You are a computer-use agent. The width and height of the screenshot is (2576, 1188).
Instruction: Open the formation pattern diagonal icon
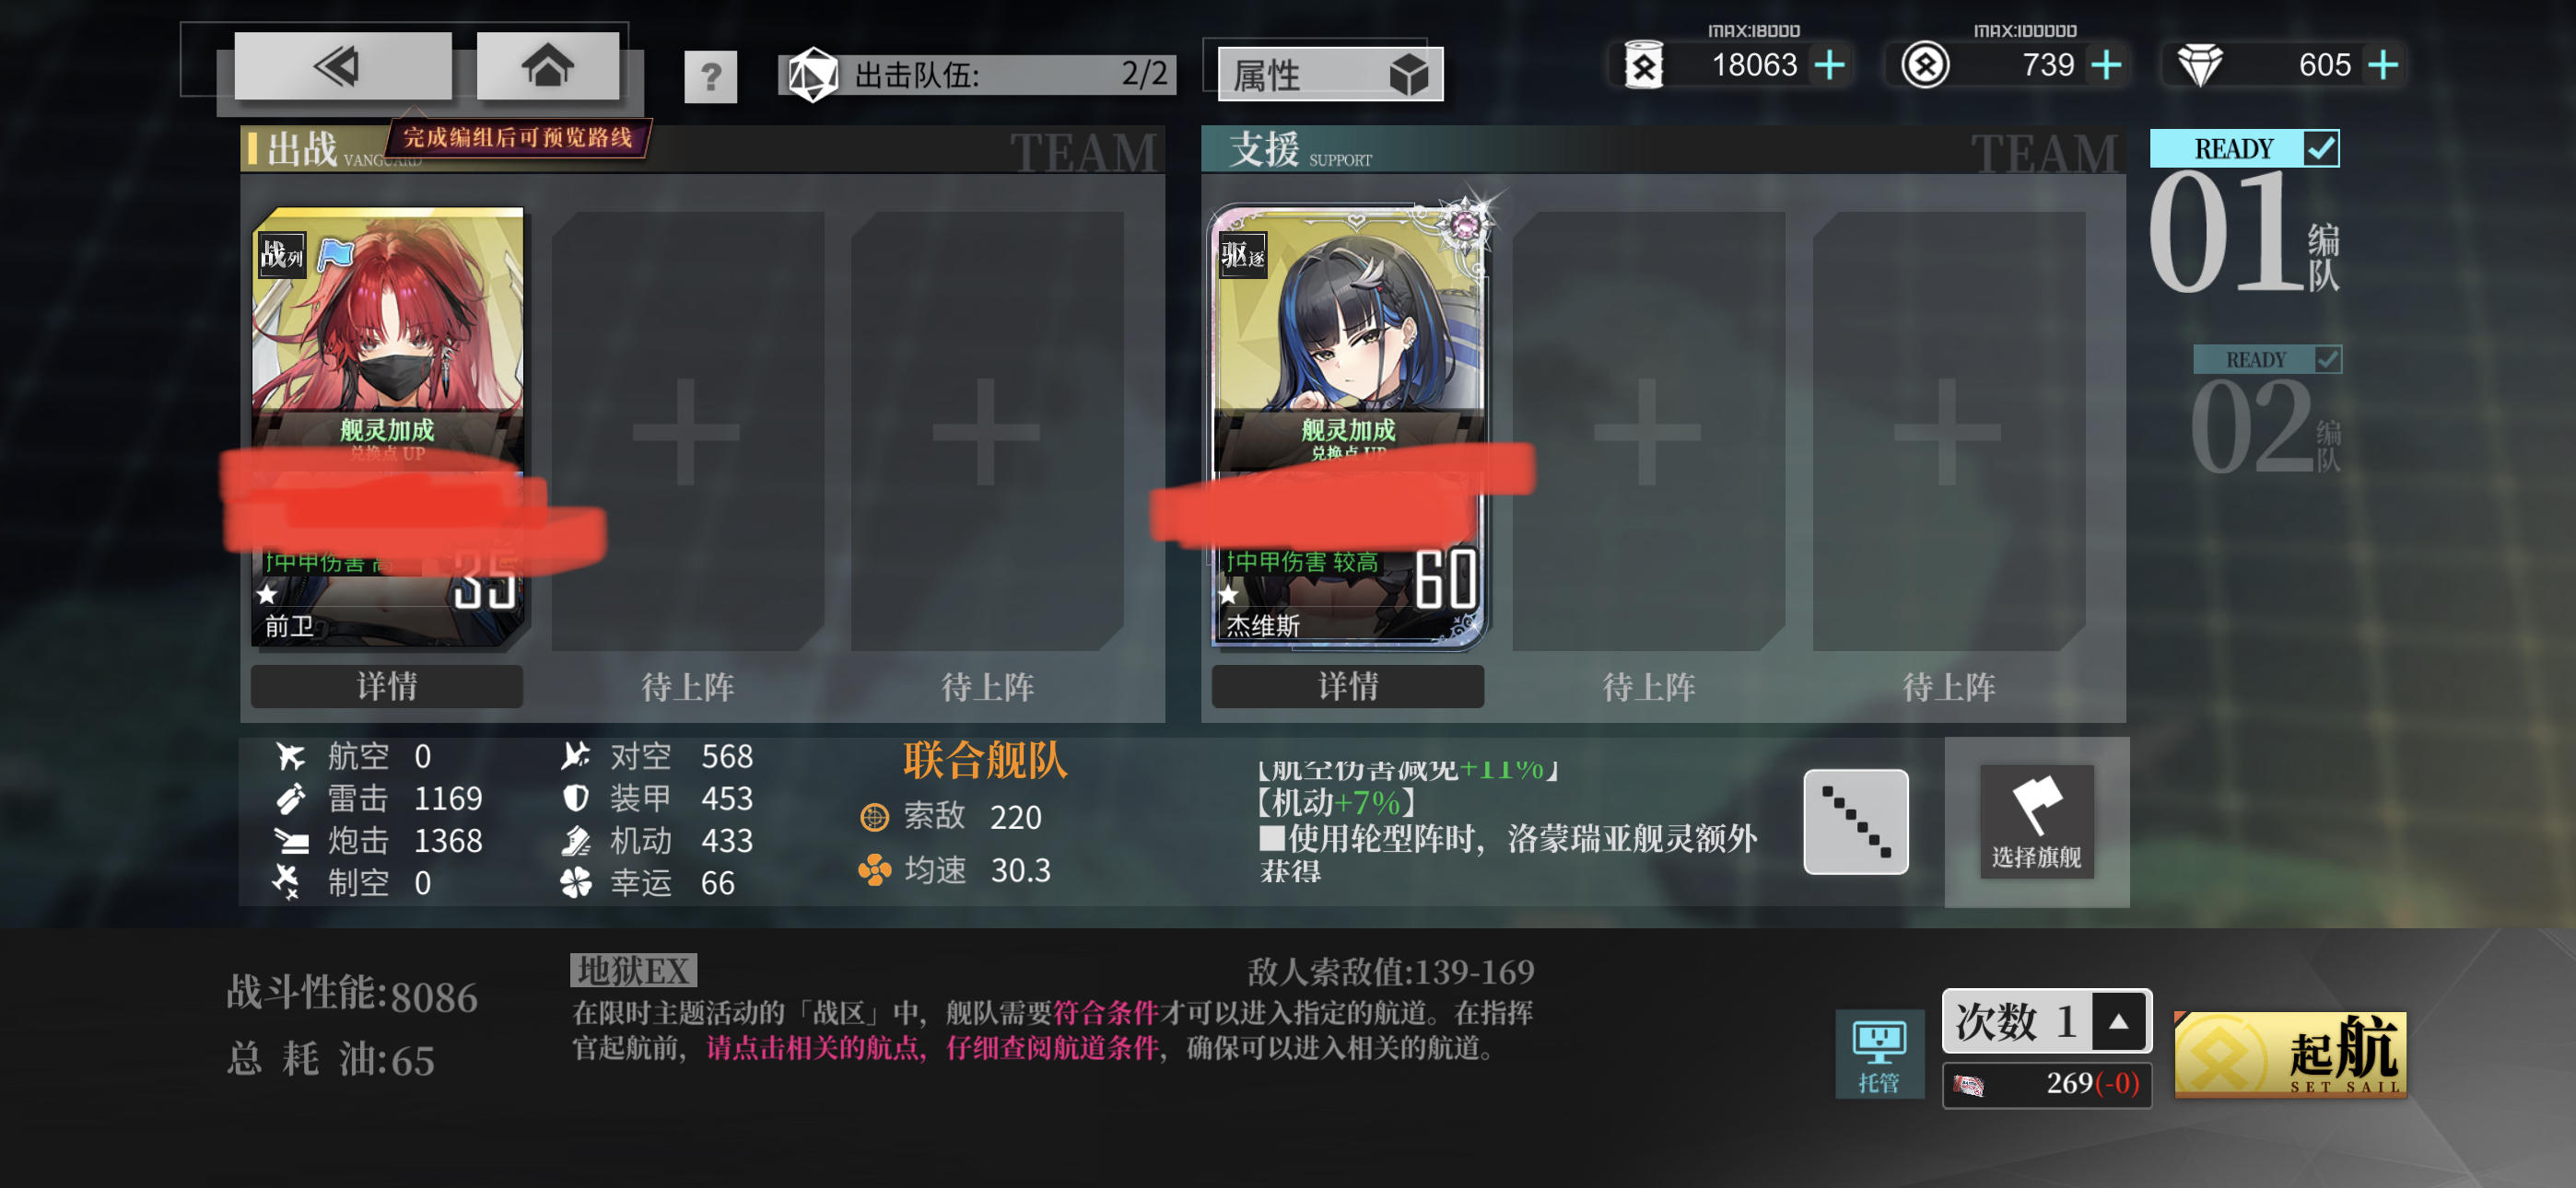click(1855, 821)
